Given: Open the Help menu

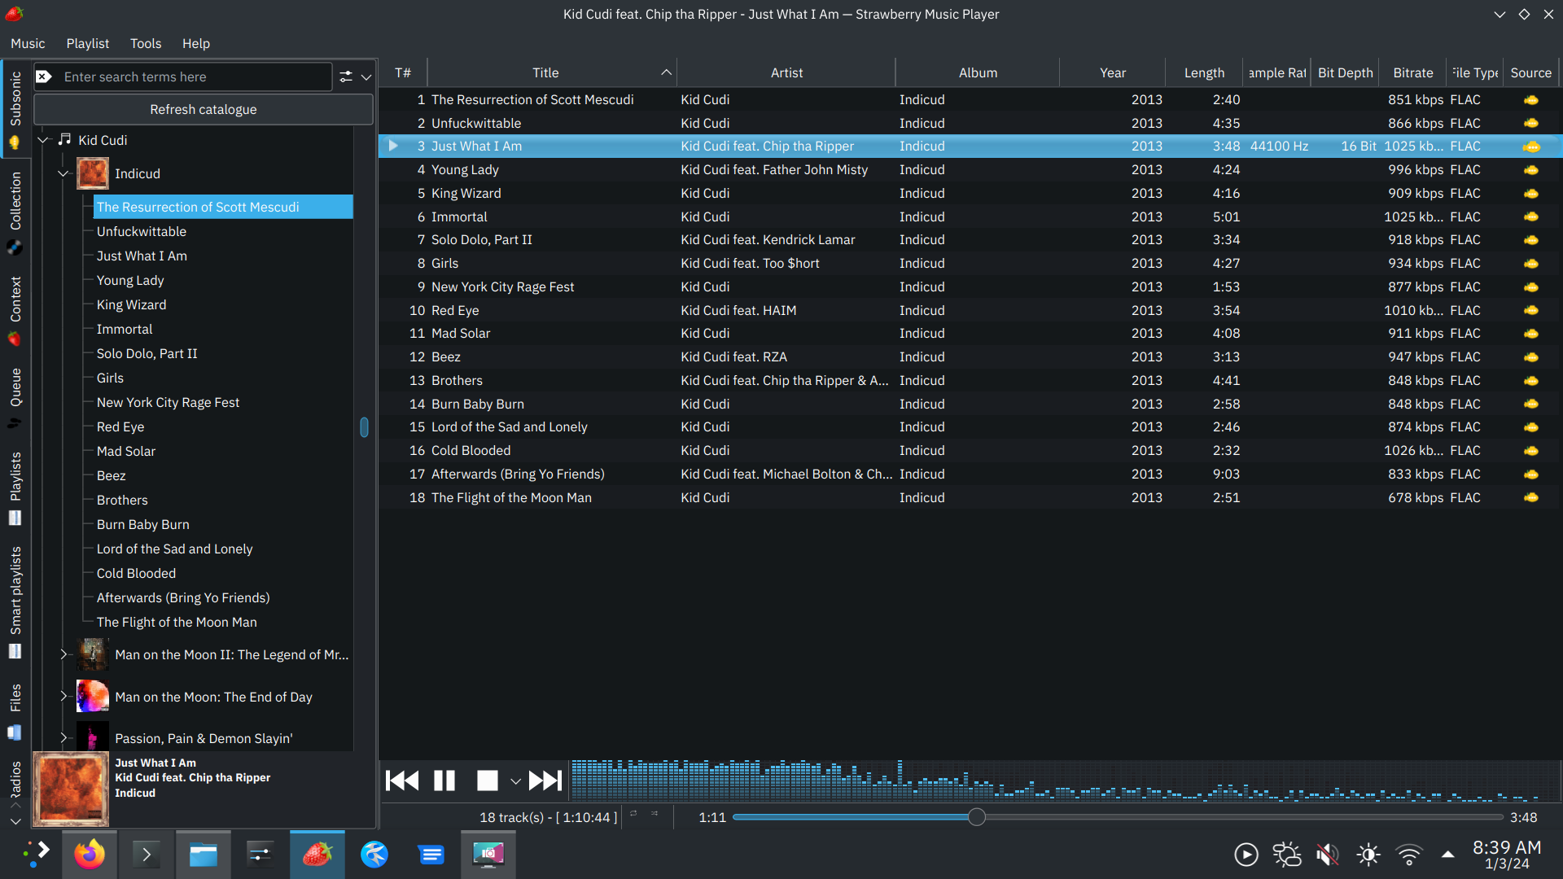Looking at the screenshot, I should click(195, 43).
